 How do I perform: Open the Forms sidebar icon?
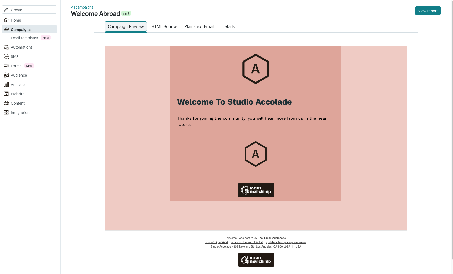click(x=6, y=66)
